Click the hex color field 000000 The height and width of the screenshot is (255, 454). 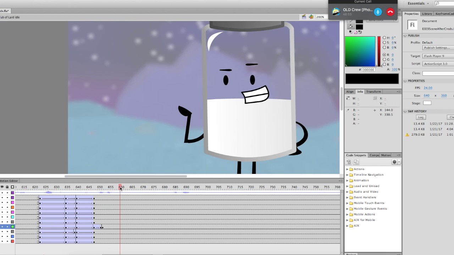pos(368,70)
